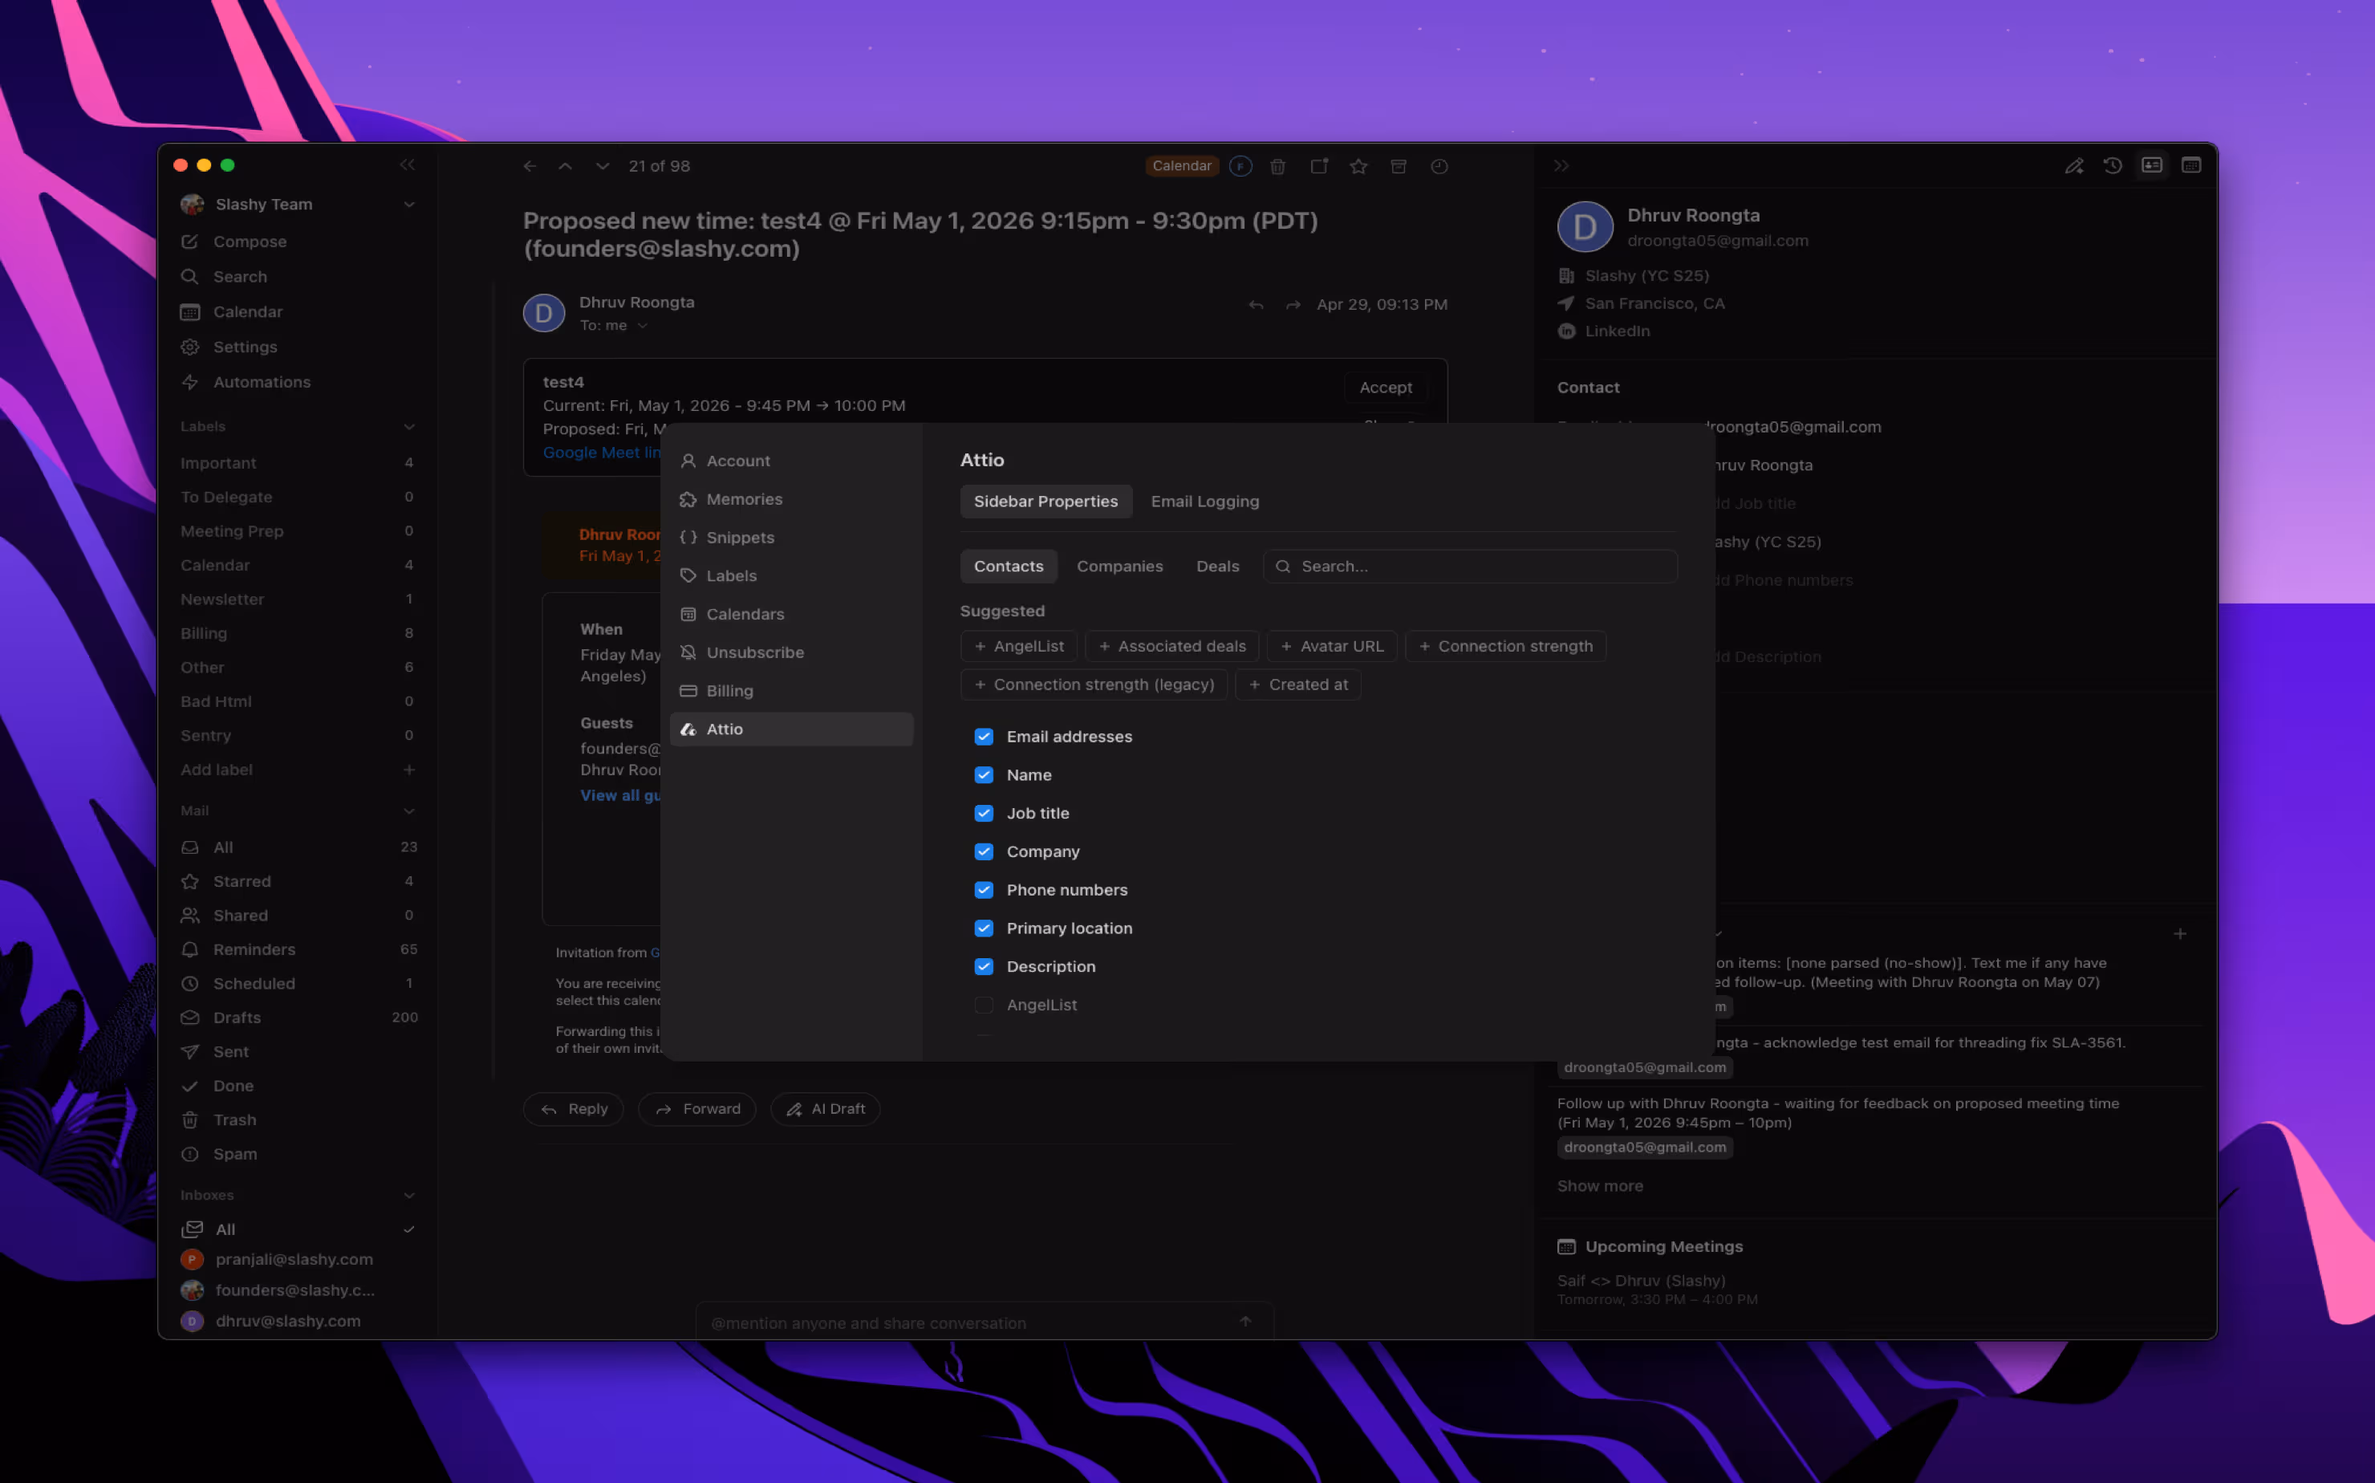2375x1483 pixels.
Task: Uncheck the Company property checkbox
Action: [984, 851]
